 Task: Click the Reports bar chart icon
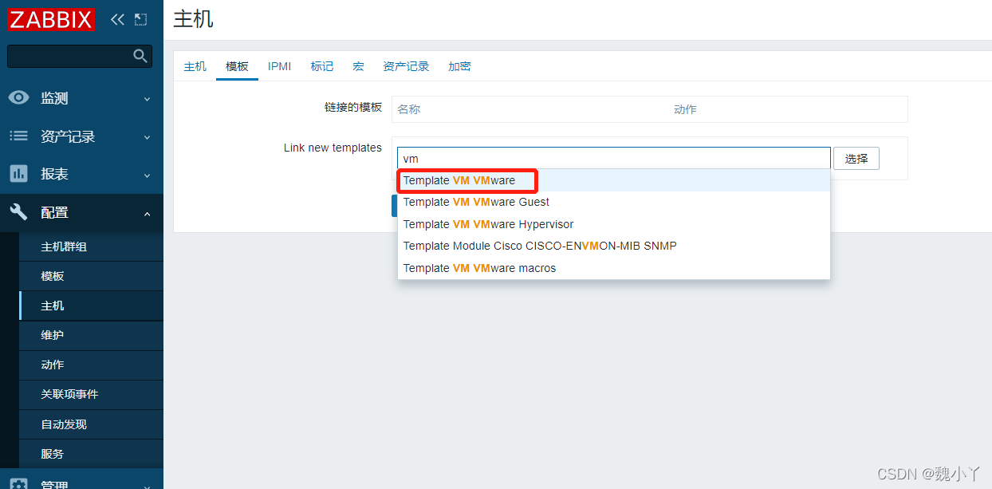tap(18, 174)
